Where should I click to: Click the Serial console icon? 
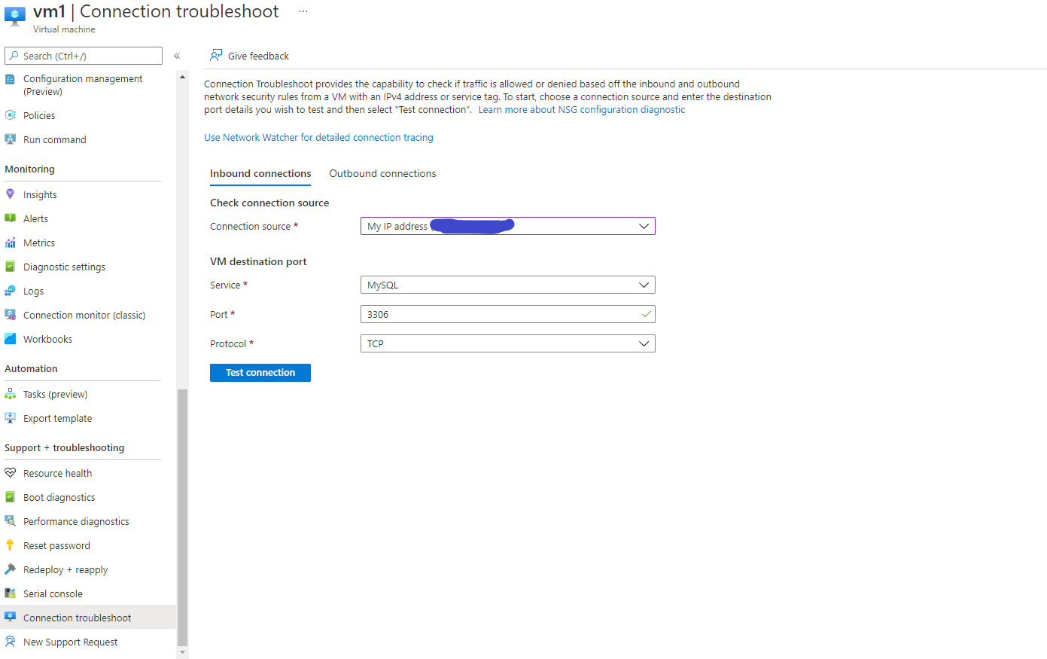click(11, 593)
